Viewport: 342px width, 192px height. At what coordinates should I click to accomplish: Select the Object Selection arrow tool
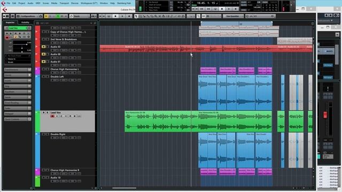[136, 16]
